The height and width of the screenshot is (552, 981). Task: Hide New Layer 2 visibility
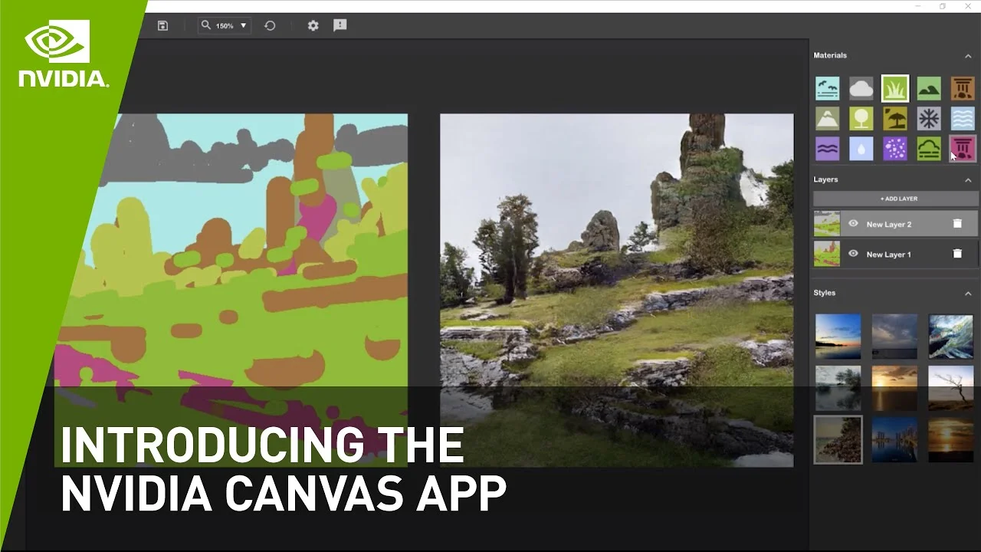click(x=853, y=224)
